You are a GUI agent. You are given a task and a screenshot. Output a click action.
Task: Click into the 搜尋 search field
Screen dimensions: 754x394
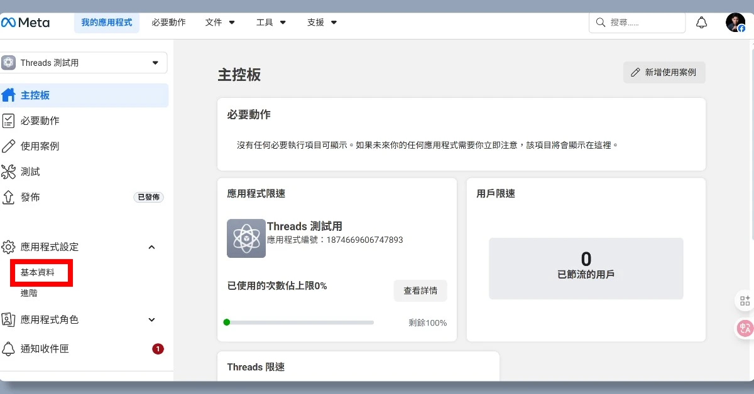pyautogui.click(x=637, y=23)
